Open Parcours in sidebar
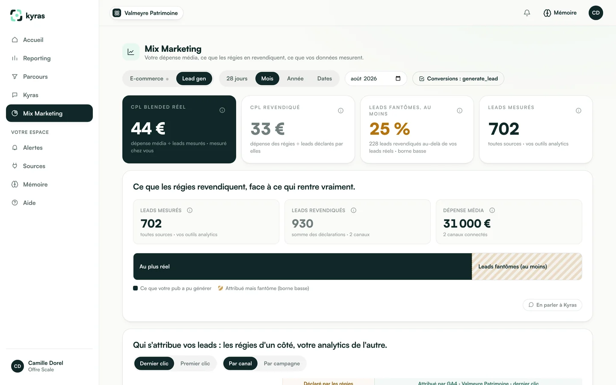The width and height of the screenshot is (616, 385). click(49, 77)
